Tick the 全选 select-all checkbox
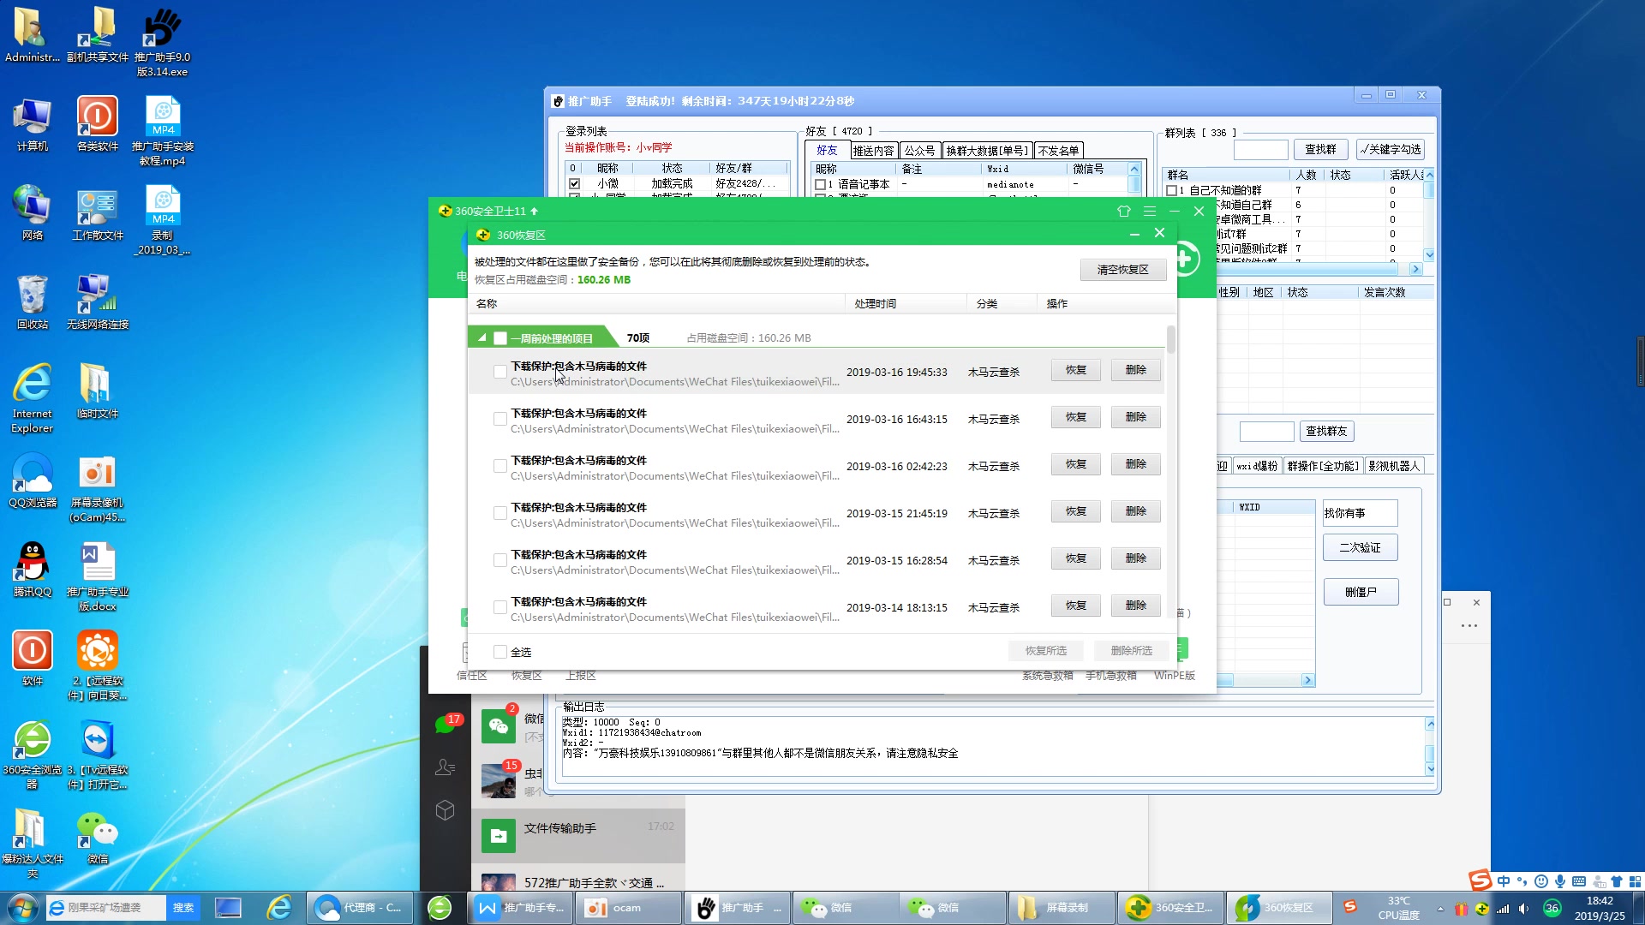This screenshot has height=925, width=1645. 500,652
